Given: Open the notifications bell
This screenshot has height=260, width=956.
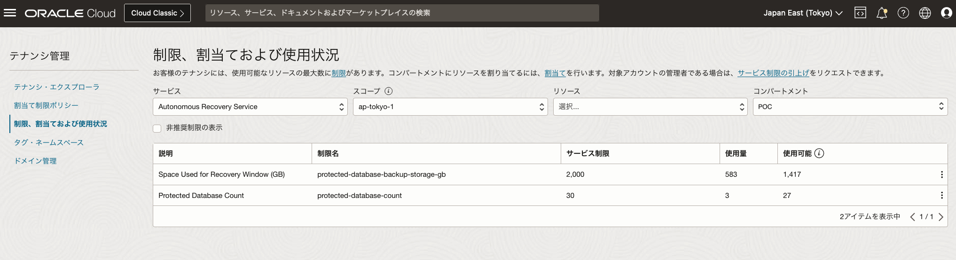Looking at the screenshot, I should [882, 13].
